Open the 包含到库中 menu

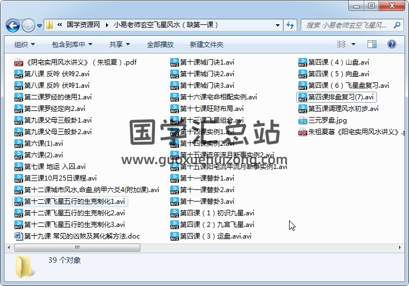click(x=72, y=45)
